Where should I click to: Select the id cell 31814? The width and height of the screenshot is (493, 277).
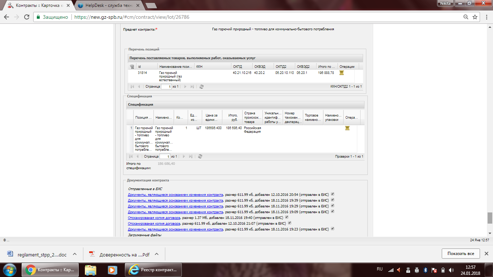143,73
